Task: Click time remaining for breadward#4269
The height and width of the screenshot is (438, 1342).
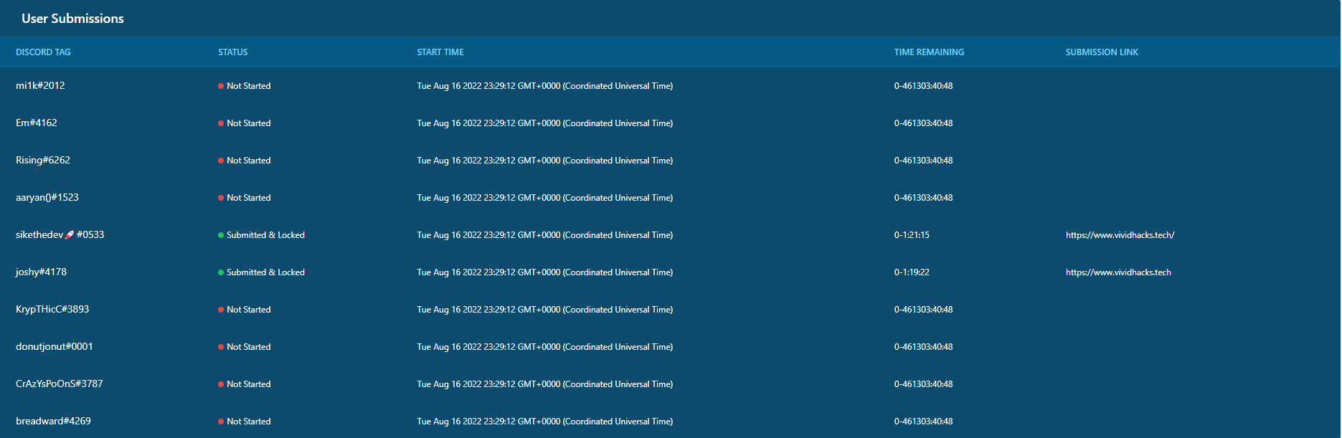Action: click(923, 422)
